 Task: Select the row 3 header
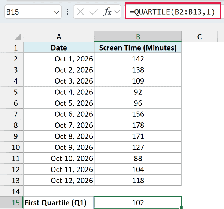(x=12, y=70)
